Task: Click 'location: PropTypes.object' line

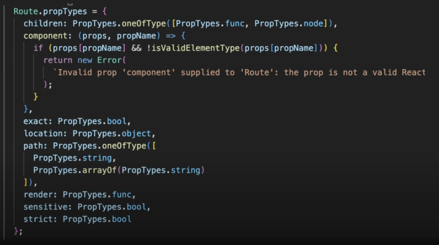Action: tap(89, 134)
